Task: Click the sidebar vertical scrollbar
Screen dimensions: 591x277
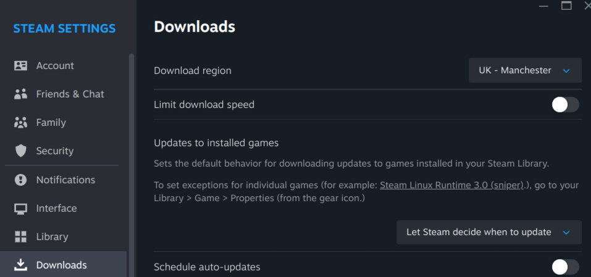Action: 131,165
